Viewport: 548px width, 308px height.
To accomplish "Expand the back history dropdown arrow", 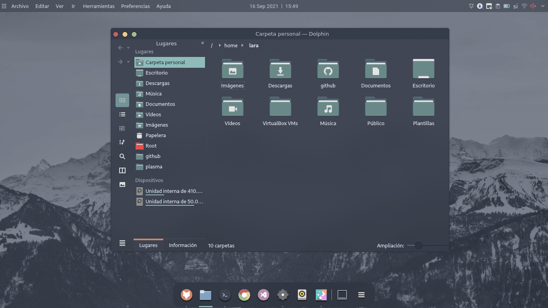I will click(x=128, y=48).
